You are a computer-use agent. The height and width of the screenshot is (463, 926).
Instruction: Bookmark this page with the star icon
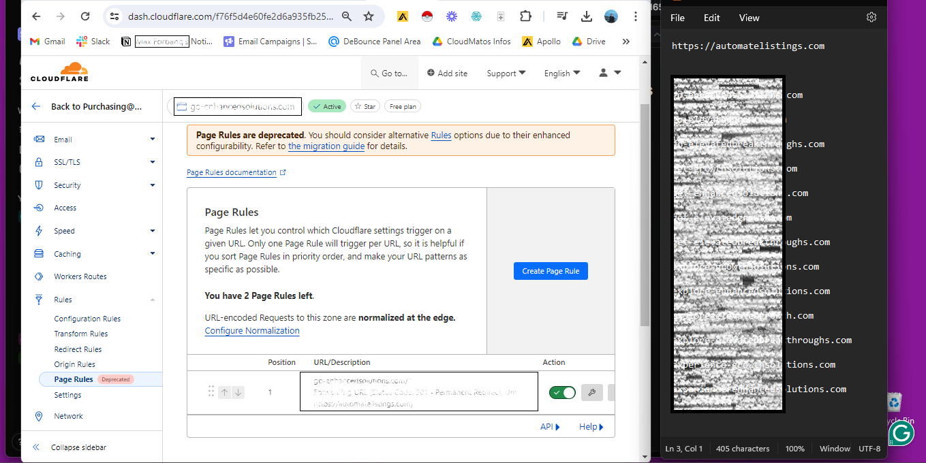(x=369, y=16)
